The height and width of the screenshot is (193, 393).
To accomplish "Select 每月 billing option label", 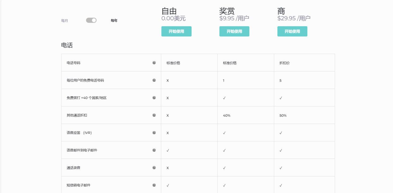I will click(65, 21).
